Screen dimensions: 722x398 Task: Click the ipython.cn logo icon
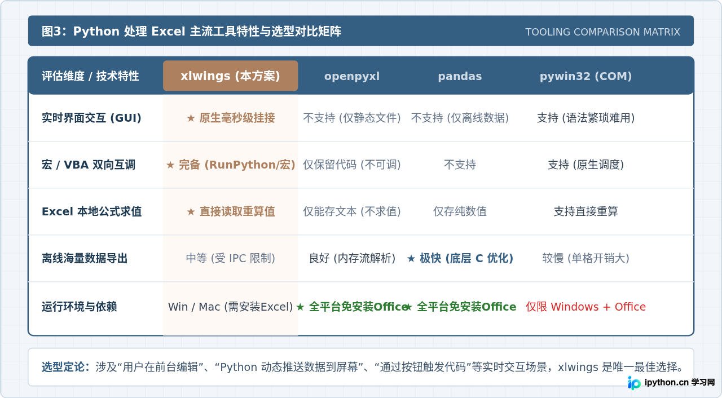point(634,383)
